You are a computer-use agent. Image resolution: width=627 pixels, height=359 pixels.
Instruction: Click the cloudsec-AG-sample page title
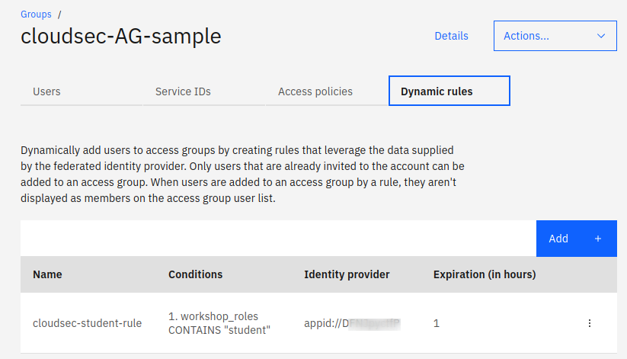tap(121, 37)
